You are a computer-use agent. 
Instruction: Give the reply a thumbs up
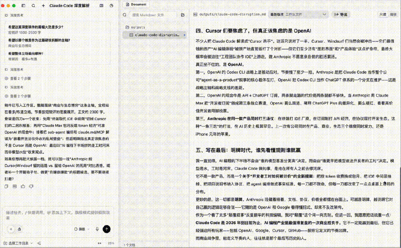[x=23, y=186]
